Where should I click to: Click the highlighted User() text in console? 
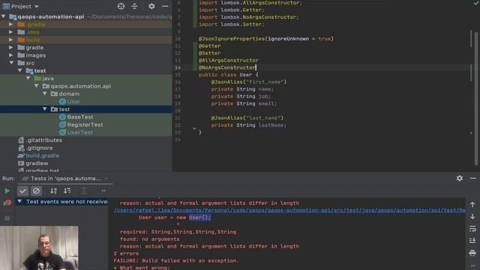[199, 217]
